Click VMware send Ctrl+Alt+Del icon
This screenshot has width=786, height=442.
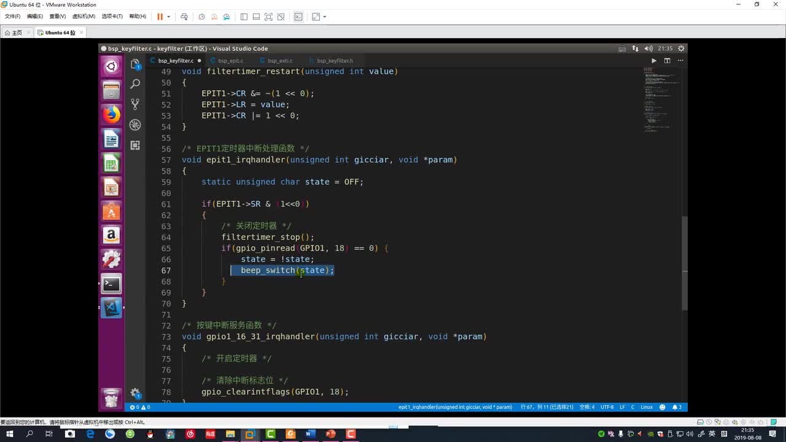pyautogui.click(x=184, y=17)
